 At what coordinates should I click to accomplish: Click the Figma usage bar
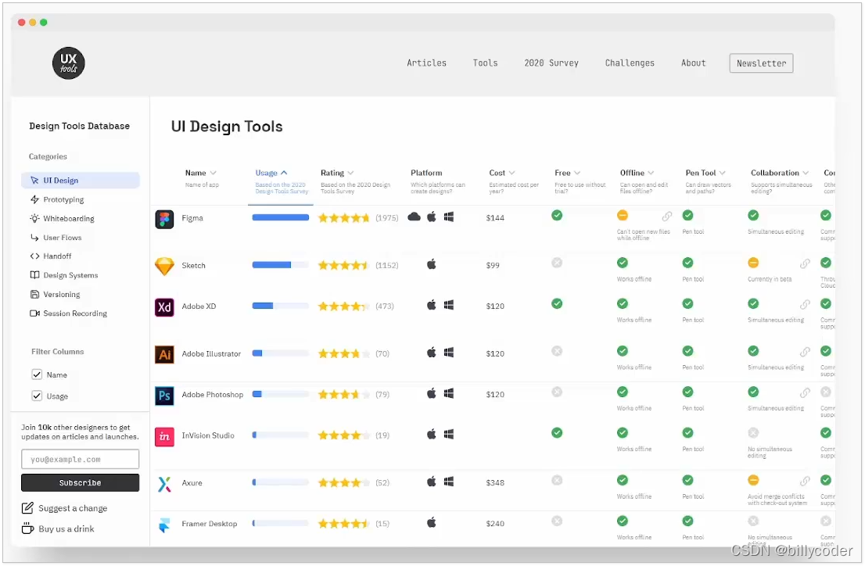[280, 217]
